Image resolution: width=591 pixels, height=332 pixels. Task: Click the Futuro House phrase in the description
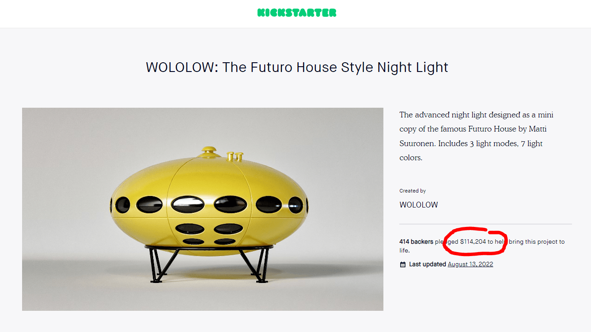click(x=494, y=129)
